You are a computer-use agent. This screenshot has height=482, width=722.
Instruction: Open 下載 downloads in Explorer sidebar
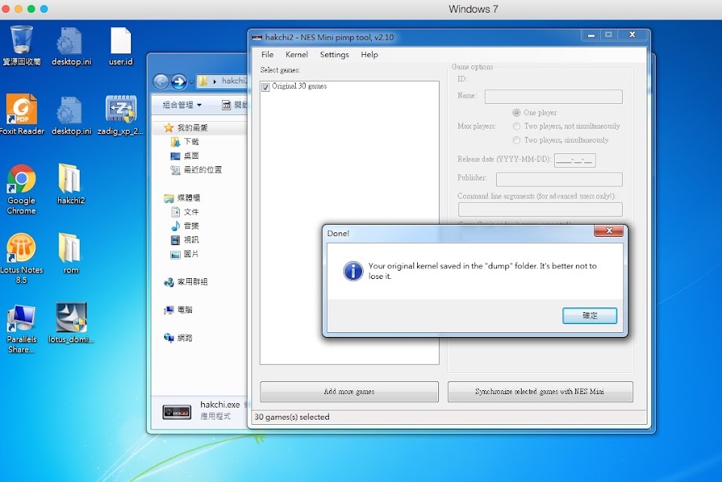(184, 141)
